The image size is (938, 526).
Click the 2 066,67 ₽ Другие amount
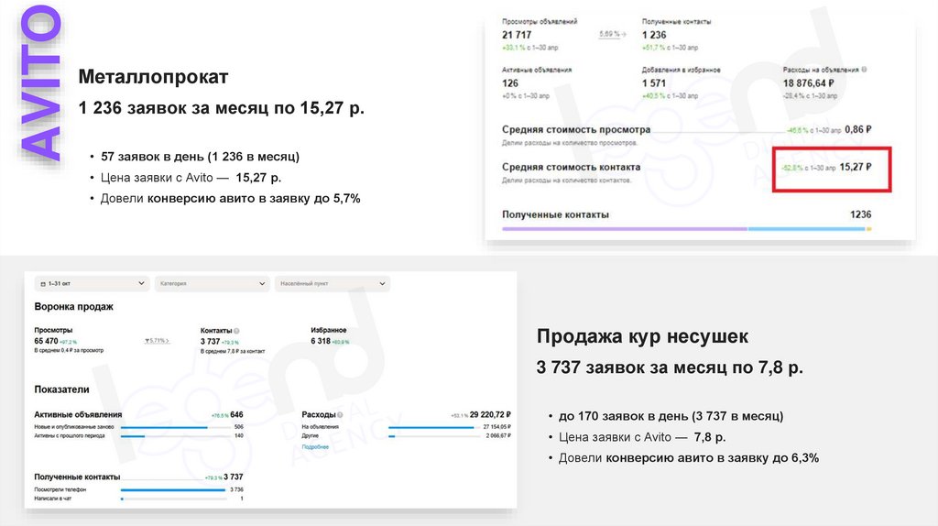[498, 435]
